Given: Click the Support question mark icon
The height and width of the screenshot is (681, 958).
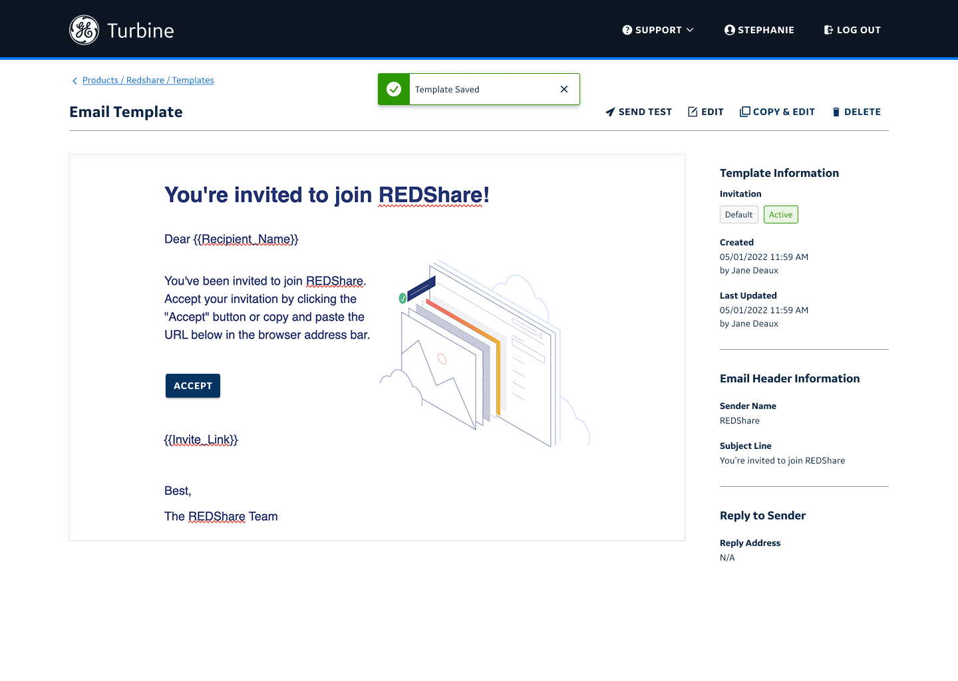Looking at the screenshot, I should (627, 30).
